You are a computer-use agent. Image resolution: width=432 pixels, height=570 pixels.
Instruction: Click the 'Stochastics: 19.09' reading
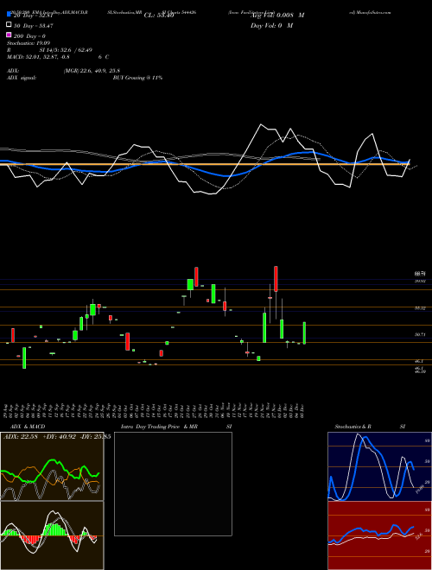click(x=29, y=43)
